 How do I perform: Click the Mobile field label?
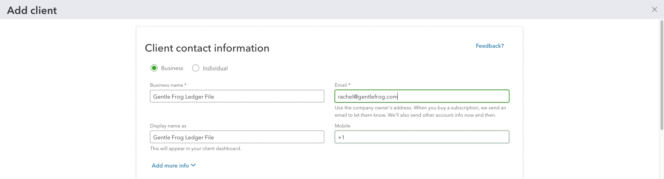click(342, 126)
